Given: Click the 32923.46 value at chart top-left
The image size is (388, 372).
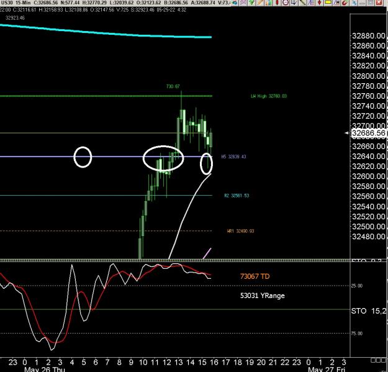Looking at the screenshot, I should point(15,18).
